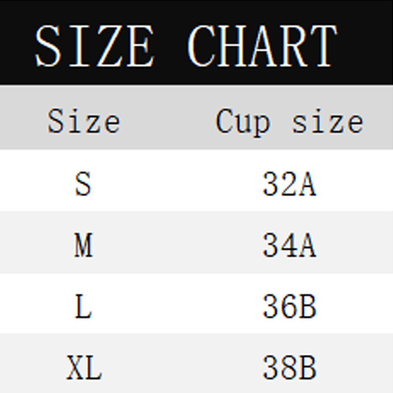The height and width of the screenshot is (393, 393).
Task: Click blank space between S and 32A
Action: click(172, 183)
